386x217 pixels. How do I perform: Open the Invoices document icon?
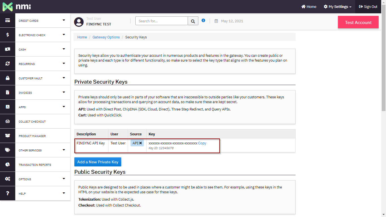(8, 92)
